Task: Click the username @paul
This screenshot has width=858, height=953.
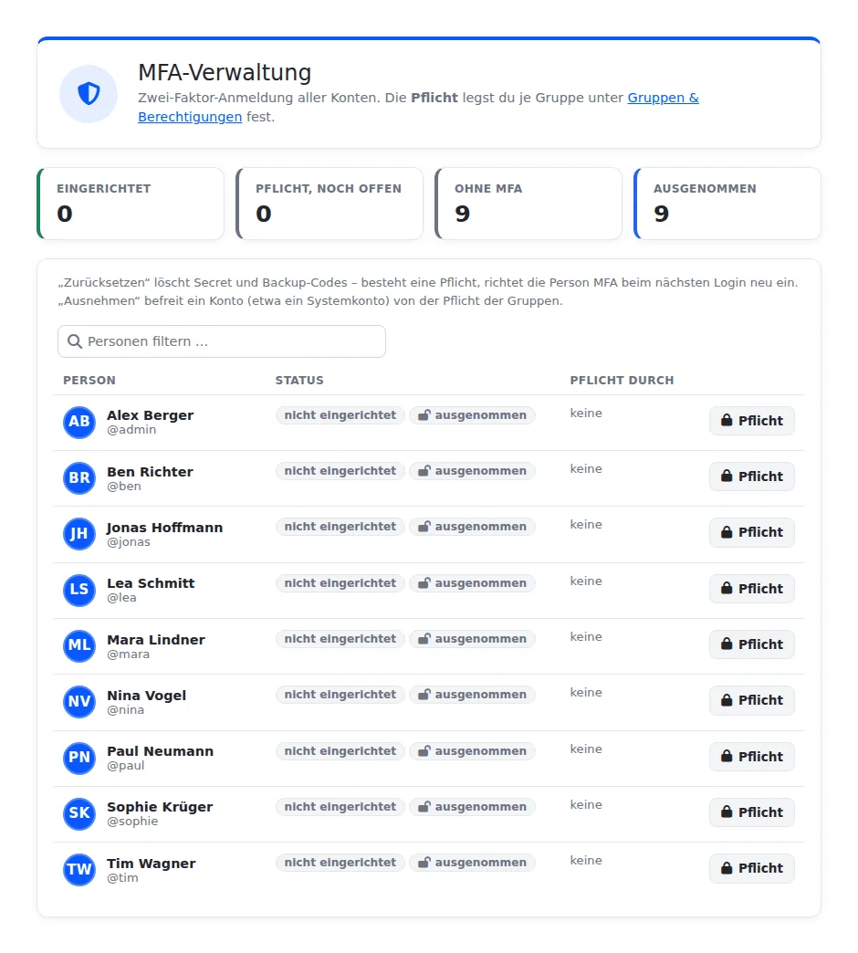Action: (126, 766)
